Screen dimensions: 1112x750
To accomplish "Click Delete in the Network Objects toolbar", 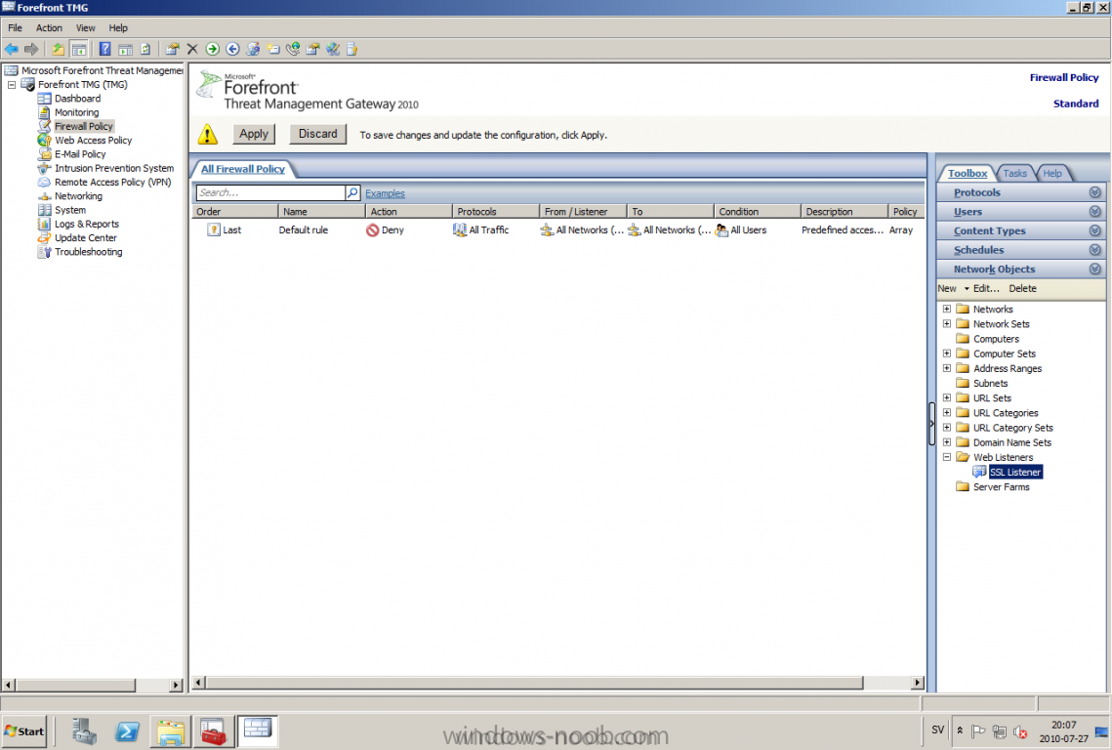I will point(1022,288).
